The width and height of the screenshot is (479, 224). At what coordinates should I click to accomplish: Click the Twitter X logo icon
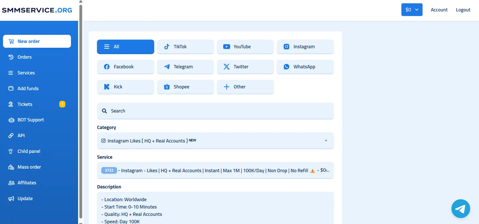tap(227, 67)
